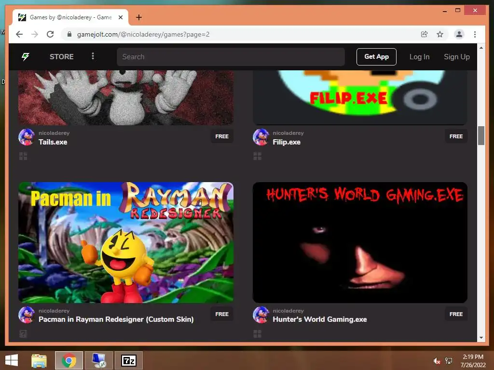494x370 pixels.
Task: Share this page using the share icon
Action: pos(425,34)
